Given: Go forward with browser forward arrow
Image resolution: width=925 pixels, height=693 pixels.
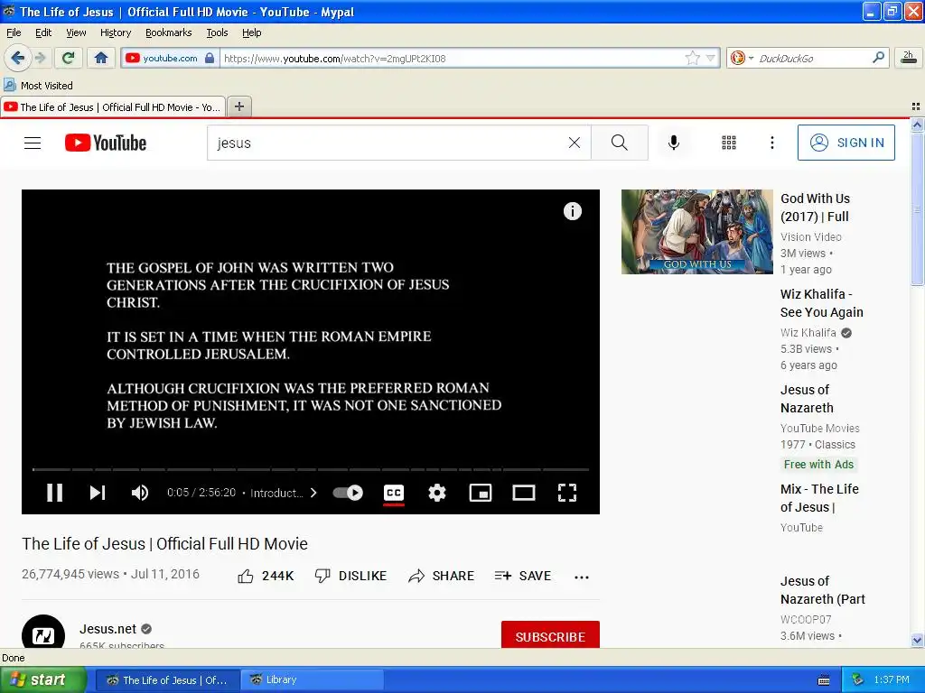Looking at the screenshot, I should coord(40,58).
